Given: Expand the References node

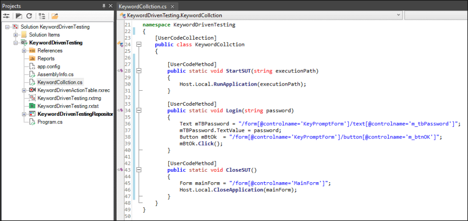Looking at the screenshot, I should 24,51.
